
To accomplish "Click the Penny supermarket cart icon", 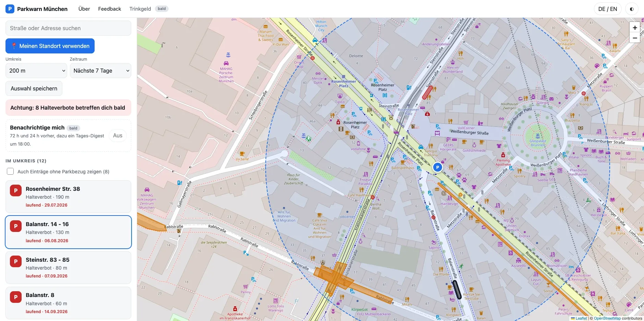I will coord(245,286).
